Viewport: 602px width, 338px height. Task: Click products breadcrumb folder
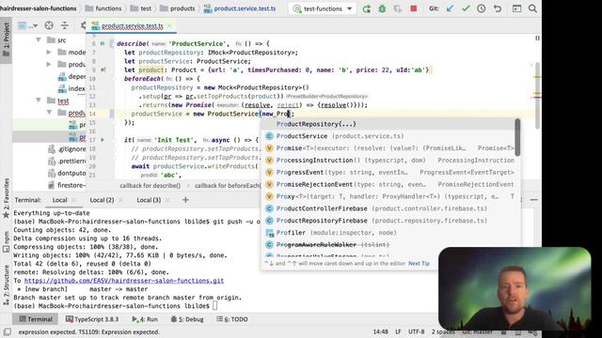(x=178, y=8)
